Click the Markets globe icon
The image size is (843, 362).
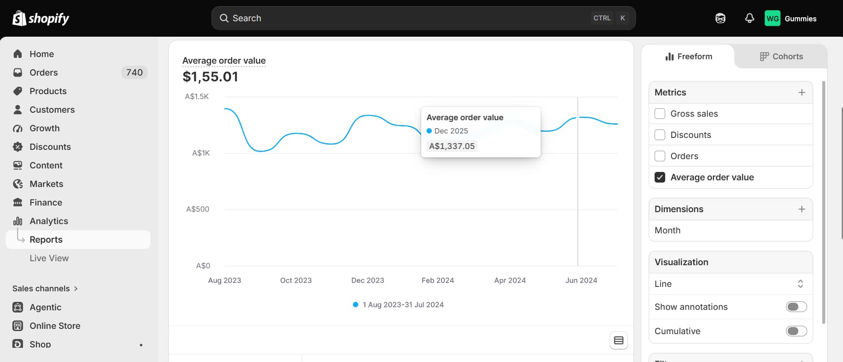(18, 184)
